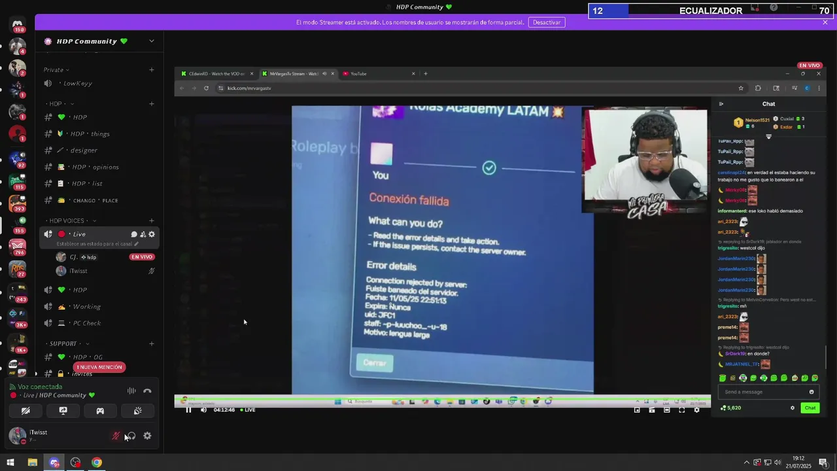
Task: Open the CHANGO PLACE text channel
Action: (x=98, y=201)
